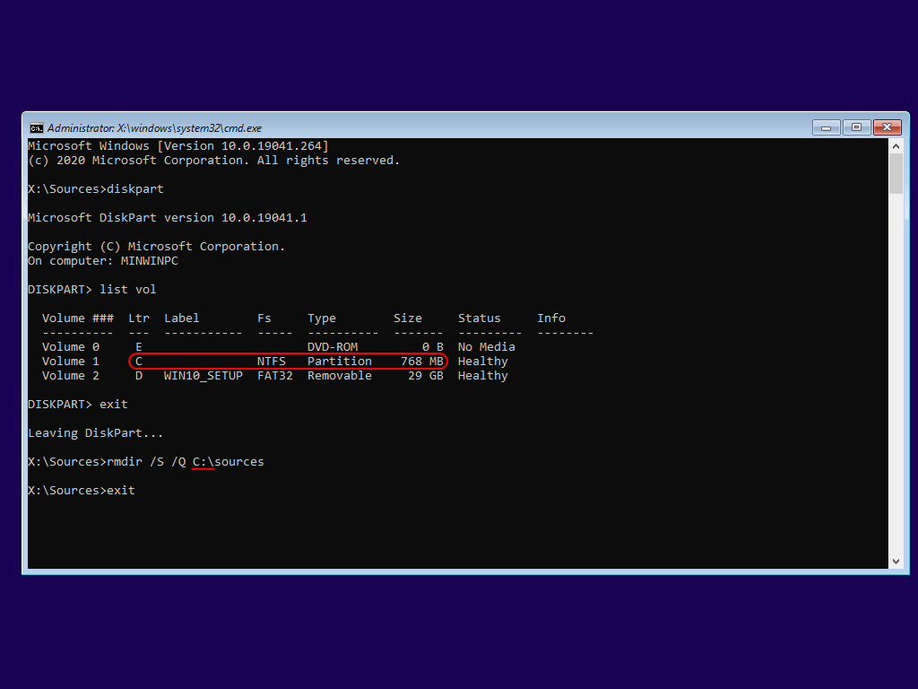Click the '768 MB' size cell
Viewport: 918px width, 689px height.
pos(422,362)
